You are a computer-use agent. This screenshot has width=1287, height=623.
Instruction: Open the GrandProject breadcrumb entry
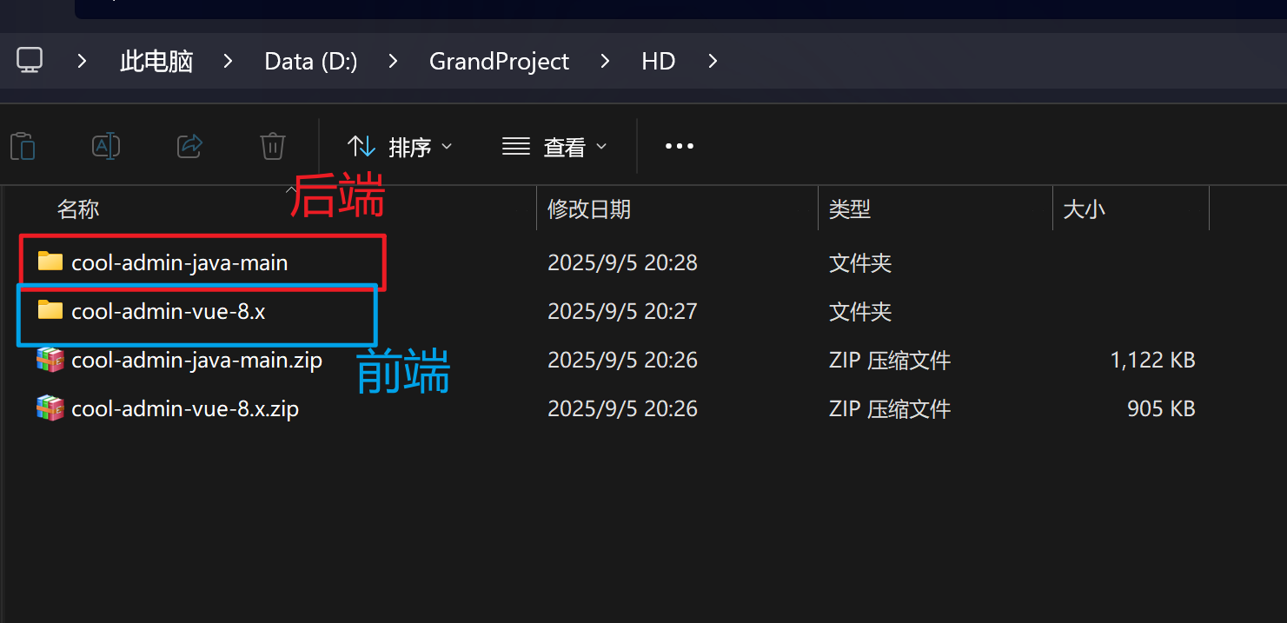pos(499,61)
